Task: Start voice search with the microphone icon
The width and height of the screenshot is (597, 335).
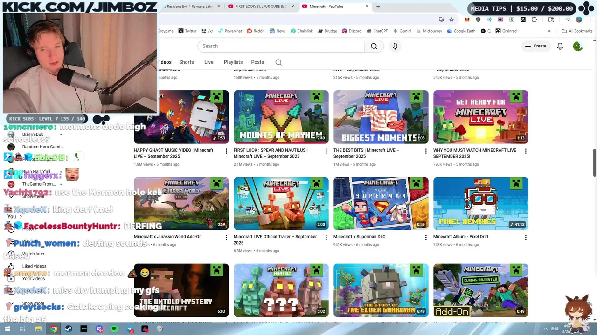Action: 395,46
